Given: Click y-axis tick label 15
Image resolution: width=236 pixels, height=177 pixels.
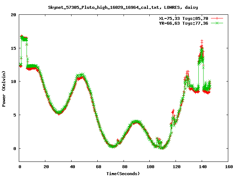Looking at the screenshot, I should (x=13, y=48).
